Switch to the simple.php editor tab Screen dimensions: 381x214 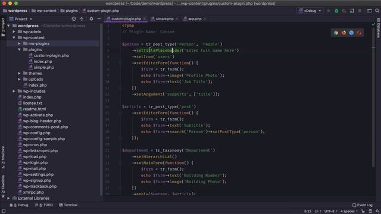[x=164, y=18]
